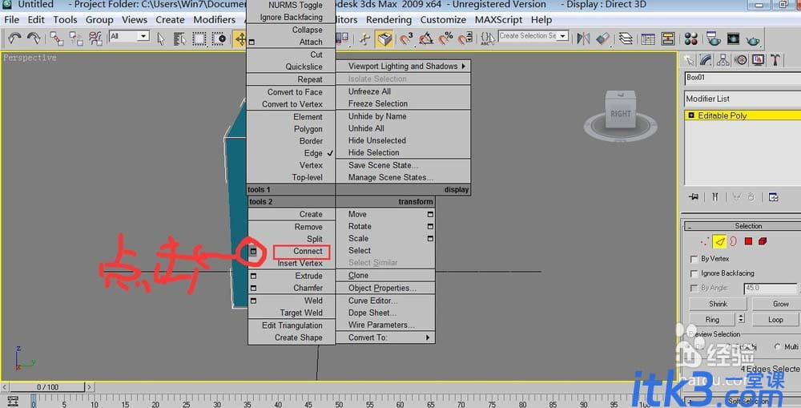Click the Redo arrow icon

[x=34, y=38]
